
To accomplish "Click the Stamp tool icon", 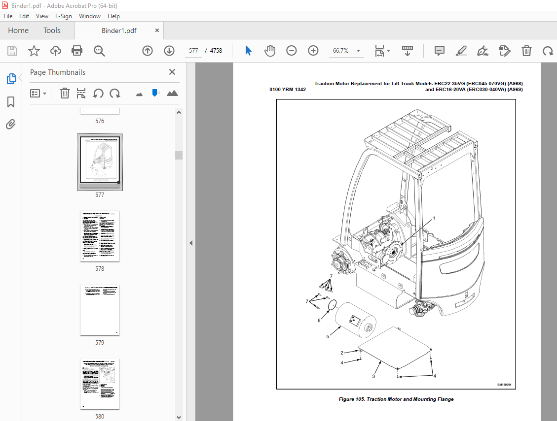I will [x=504, y=51].
